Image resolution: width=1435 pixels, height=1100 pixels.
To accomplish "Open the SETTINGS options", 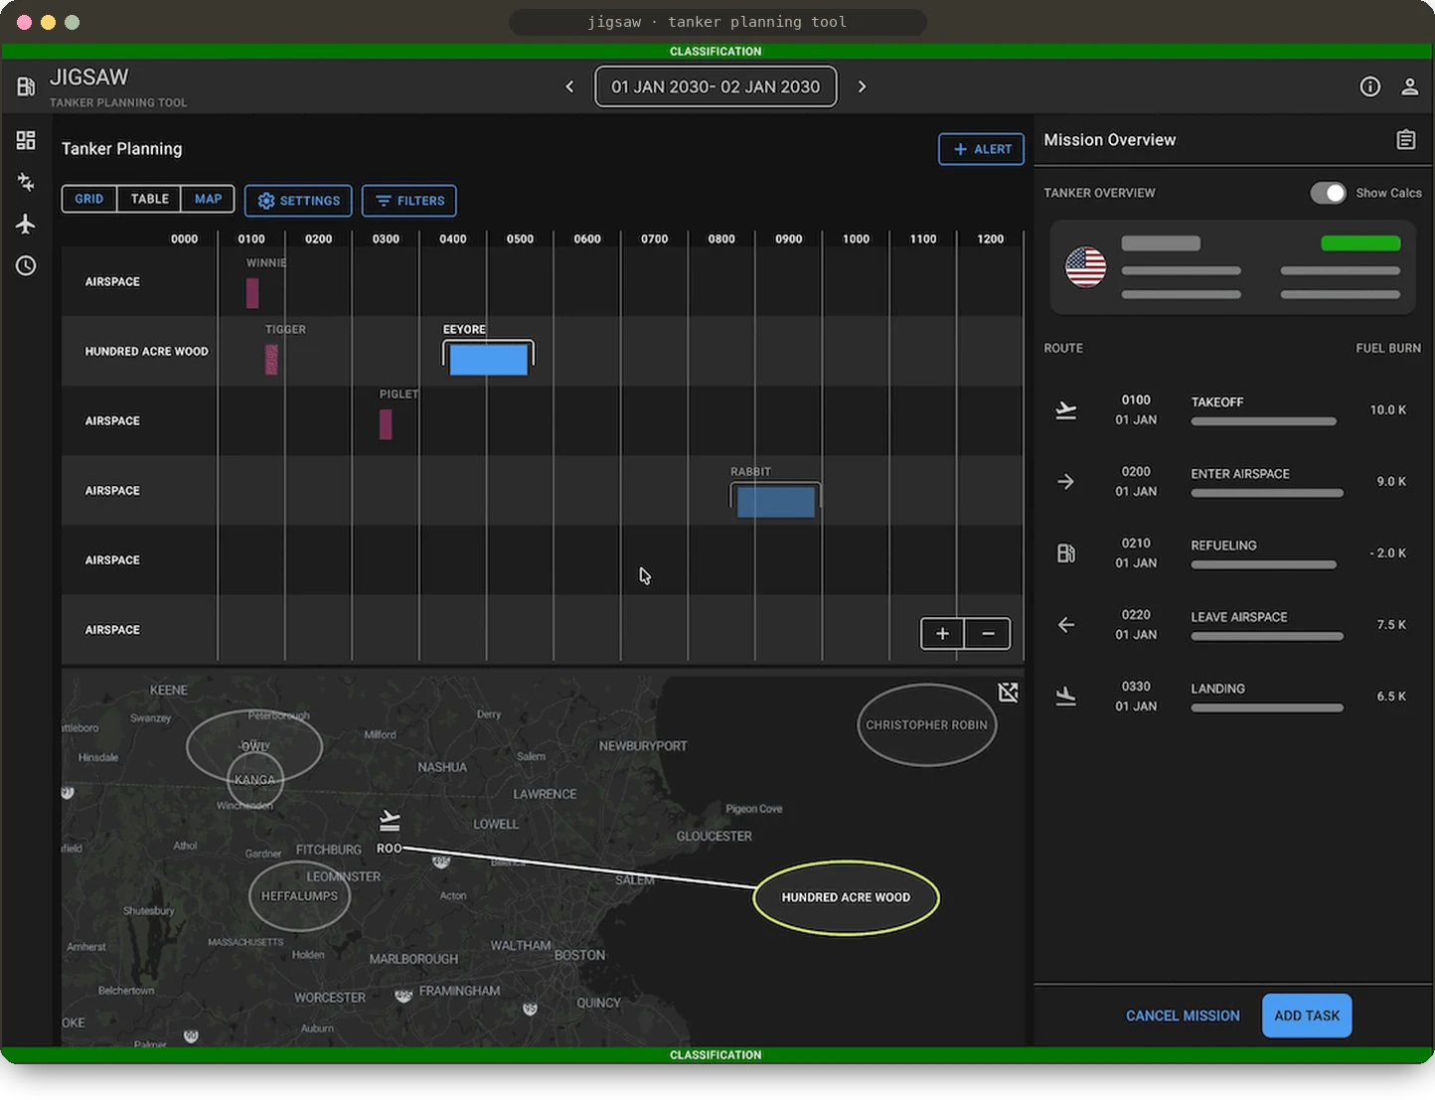I will click(x=298, y=201).
